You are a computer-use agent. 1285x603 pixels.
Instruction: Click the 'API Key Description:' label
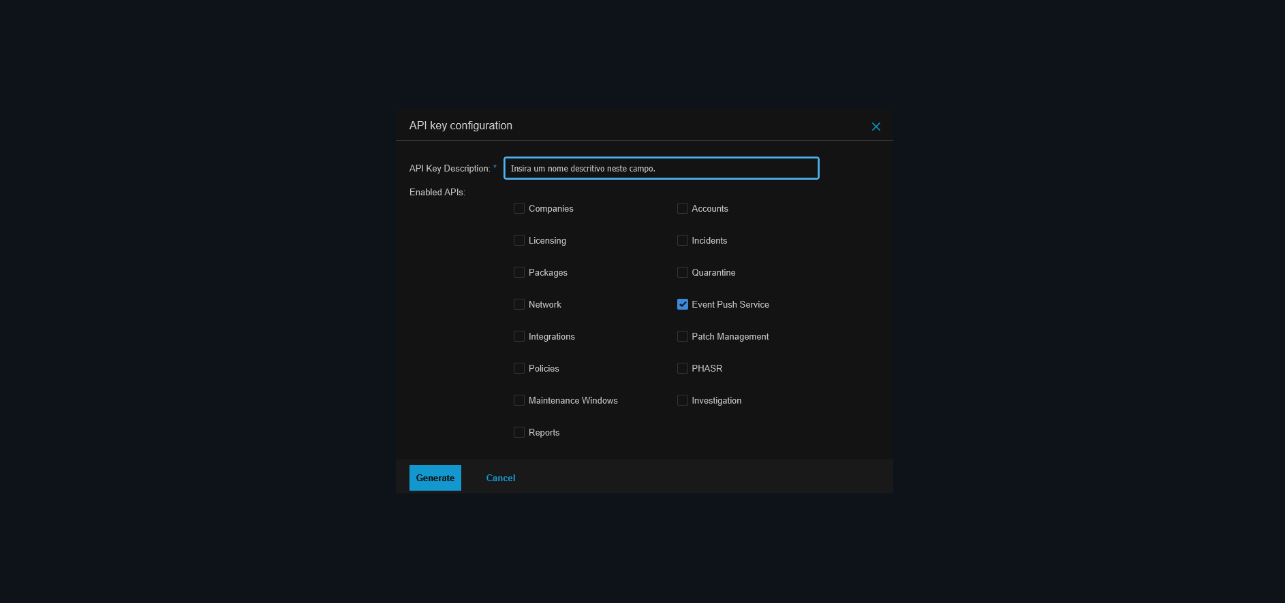click(450, 169)
